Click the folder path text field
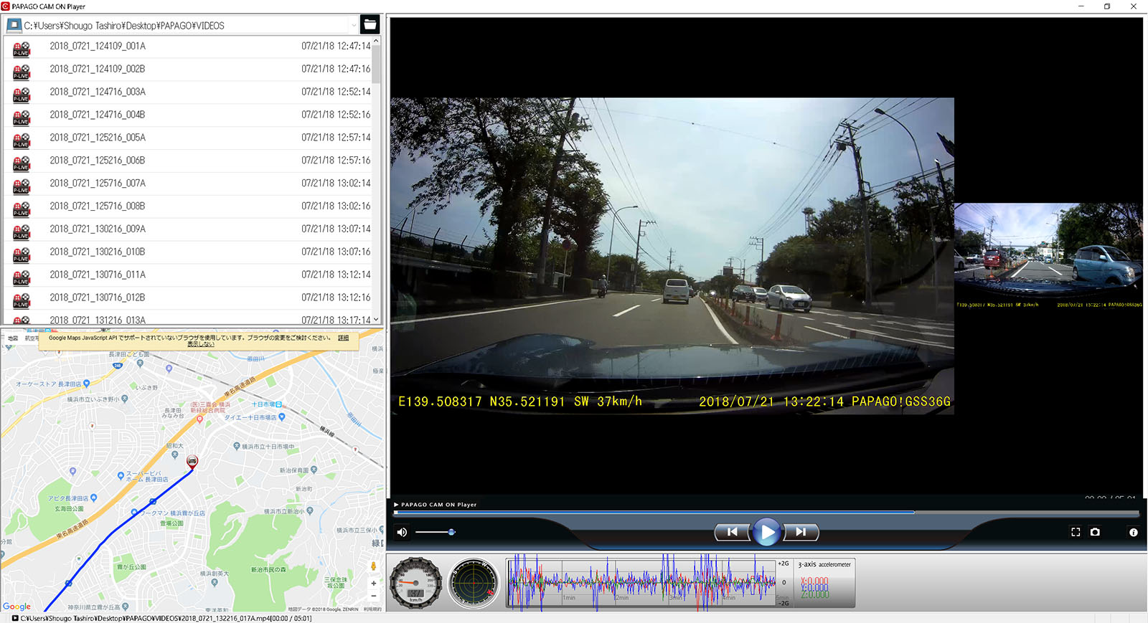Image resolution: width=1148 pixels, height=623 pixels. [187, 25]
